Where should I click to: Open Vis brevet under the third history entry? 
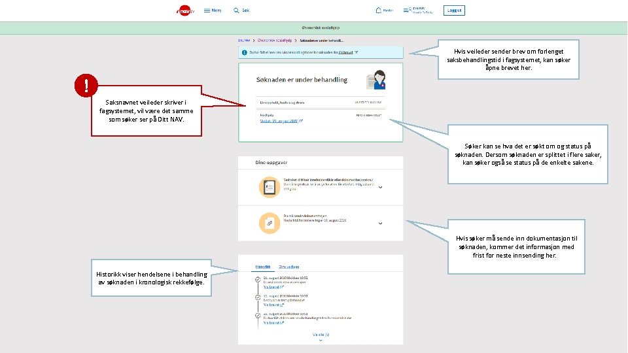(x=273, y=323)
